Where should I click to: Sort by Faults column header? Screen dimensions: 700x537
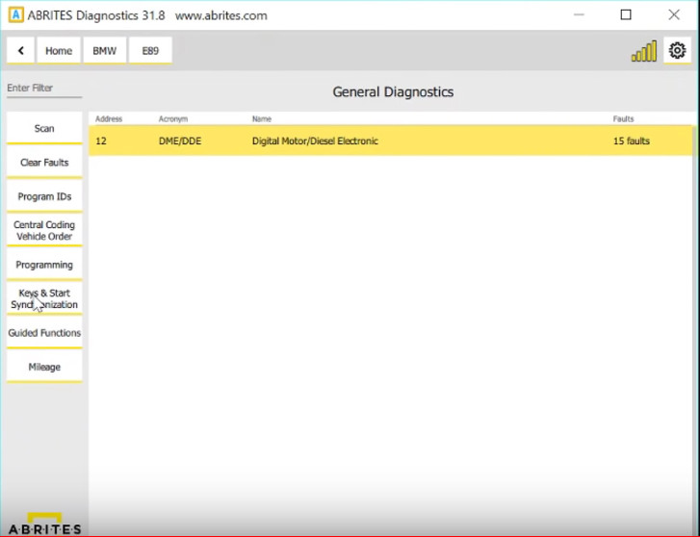click(x=623, y=118)
